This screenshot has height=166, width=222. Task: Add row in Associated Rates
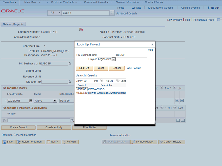pyautogui.click(x=177, y=100)
